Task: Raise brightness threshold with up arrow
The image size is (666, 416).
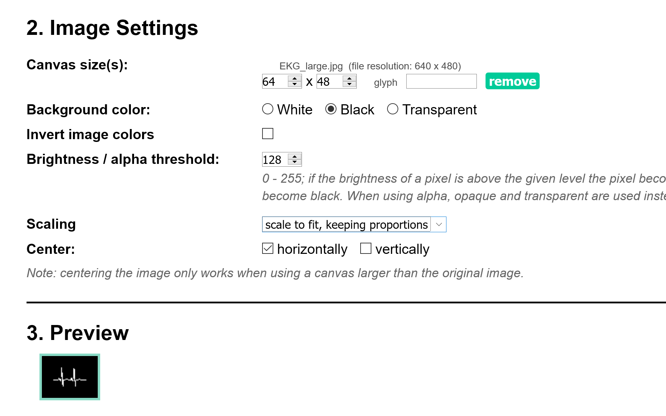Action: click(295, 157)
